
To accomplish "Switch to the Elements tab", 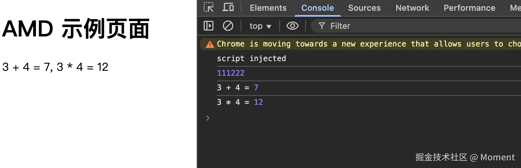I will coord(268,8).
